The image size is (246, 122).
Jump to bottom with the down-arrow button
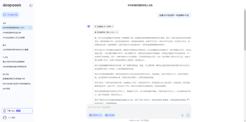coord(188,99)
